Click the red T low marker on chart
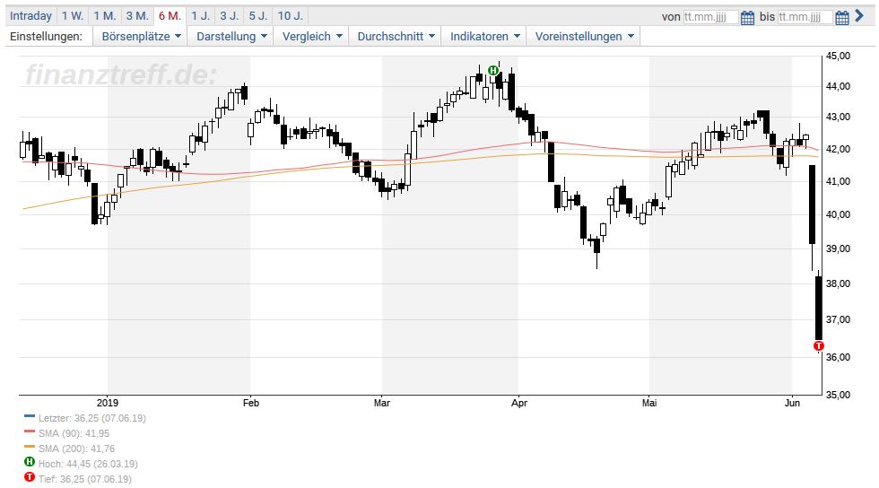Screen dimensions: 879x488 tap(818, 345)
